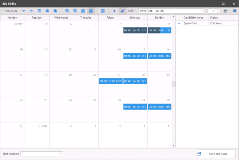
Task: Toggle the highlighted month view button
Action: tap(91, 11)
